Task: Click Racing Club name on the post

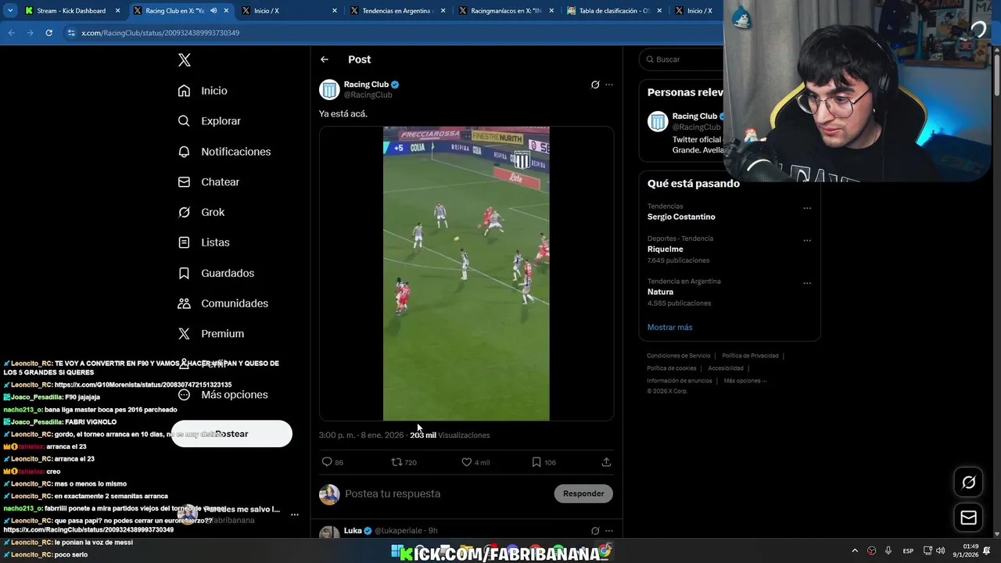Action: pos(366,84)
